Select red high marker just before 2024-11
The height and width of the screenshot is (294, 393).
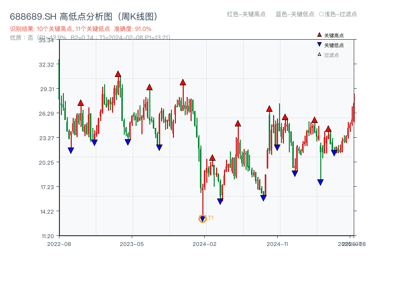[x=269, y=109]
